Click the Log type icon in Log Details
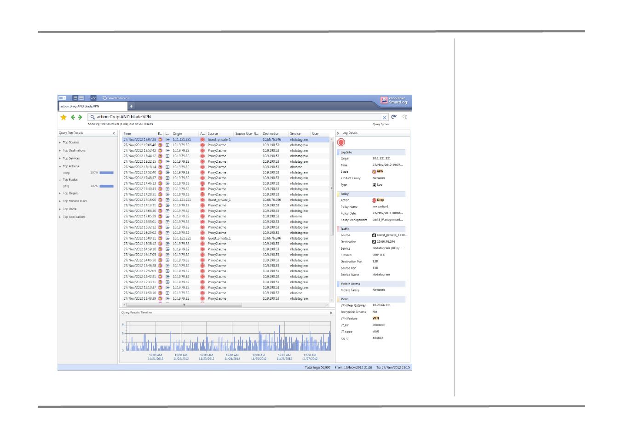Viewport: 623px width, 439px height. tap(375, 185)
